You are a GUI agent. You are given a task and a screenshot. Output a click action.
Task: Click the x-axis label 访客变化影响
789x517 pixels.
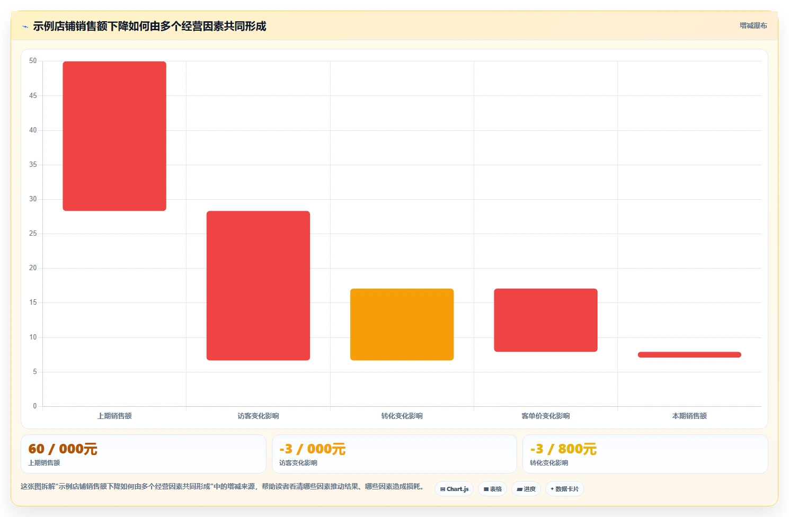258,416
